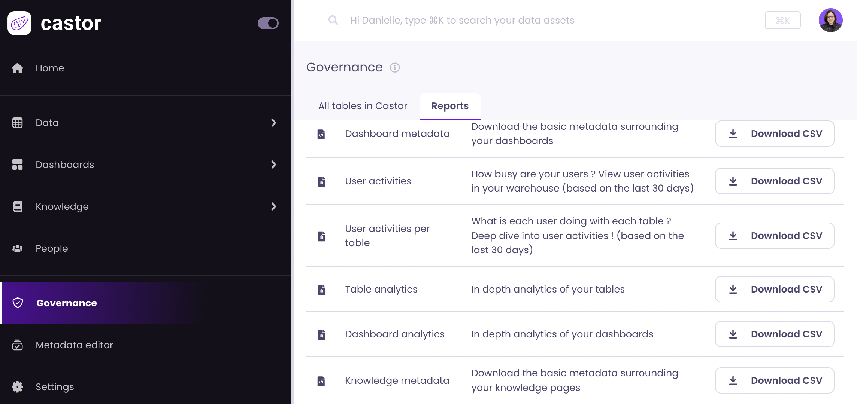This screenshot has height=404, width=857.
Task: Click the Castor logo icon
Action: click(19, 23)
